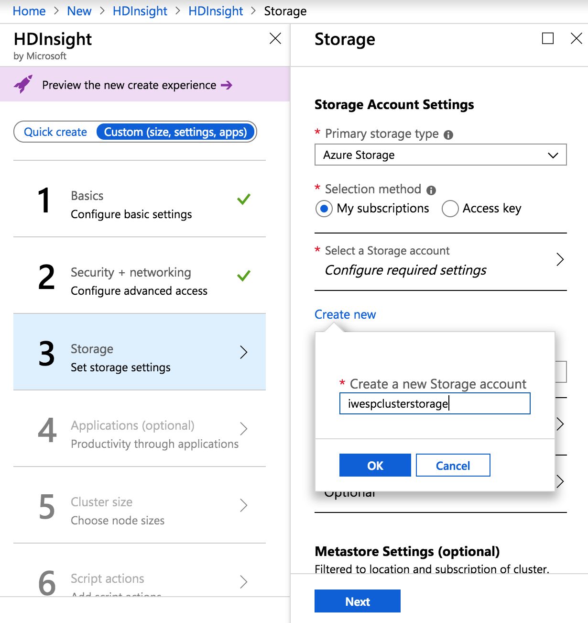The image size is (588, 623).
Task: Open step 1 Basics
Action: click(x=140, y=199)
